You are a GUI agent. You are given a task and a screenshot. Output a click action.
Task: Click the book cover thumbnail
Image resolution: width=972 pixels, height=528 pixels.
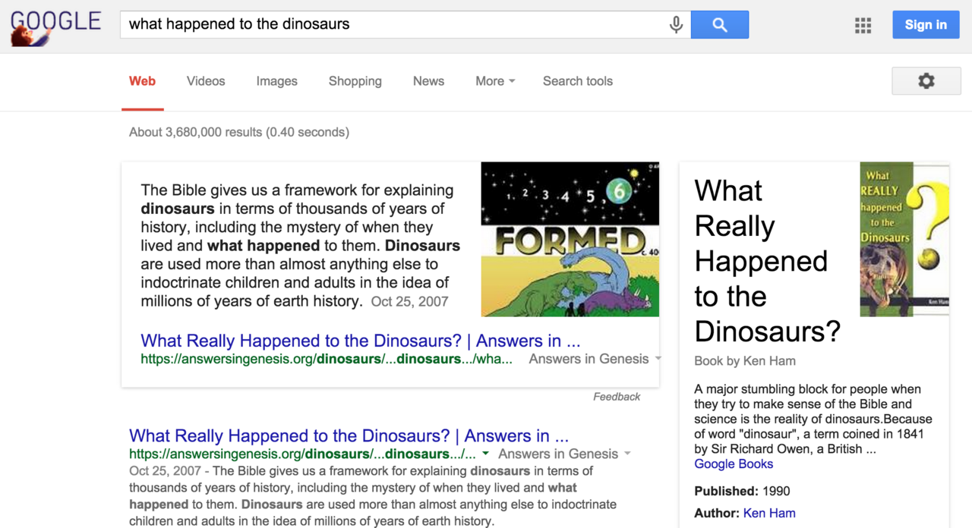[x=904, y=239]
